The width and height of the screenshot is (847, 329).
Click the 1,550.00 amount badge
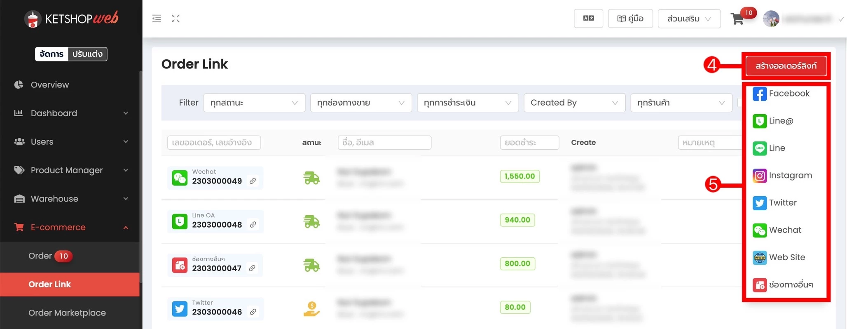coord(519,176)
